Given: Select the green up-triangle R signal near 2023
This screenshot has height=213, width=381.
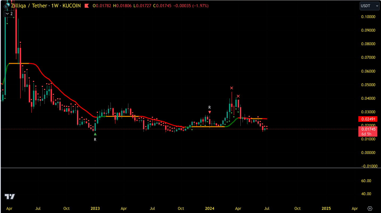Looking at the screenshot, I should [x=95, y=134].
